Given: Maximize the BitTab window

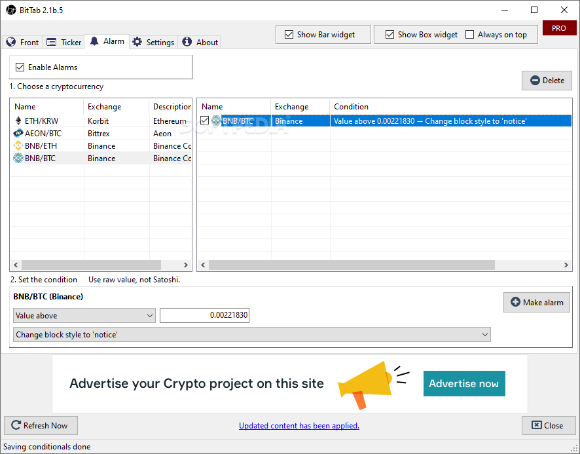Looking at the screenshot, I should click(x=534, y=10).
